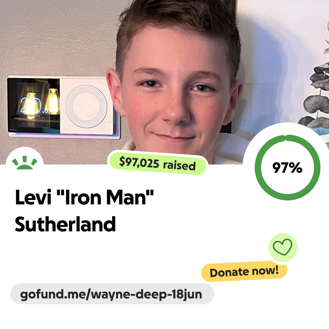
Task: Click the light green circle behind the heart
Action: tap(283, 247)
